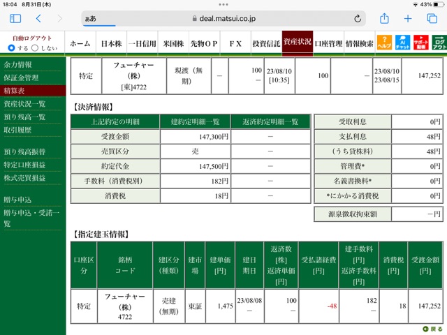Open the 日本株 menu tab
The height and width of the screenshot is (335, 447).
[112, 43]
